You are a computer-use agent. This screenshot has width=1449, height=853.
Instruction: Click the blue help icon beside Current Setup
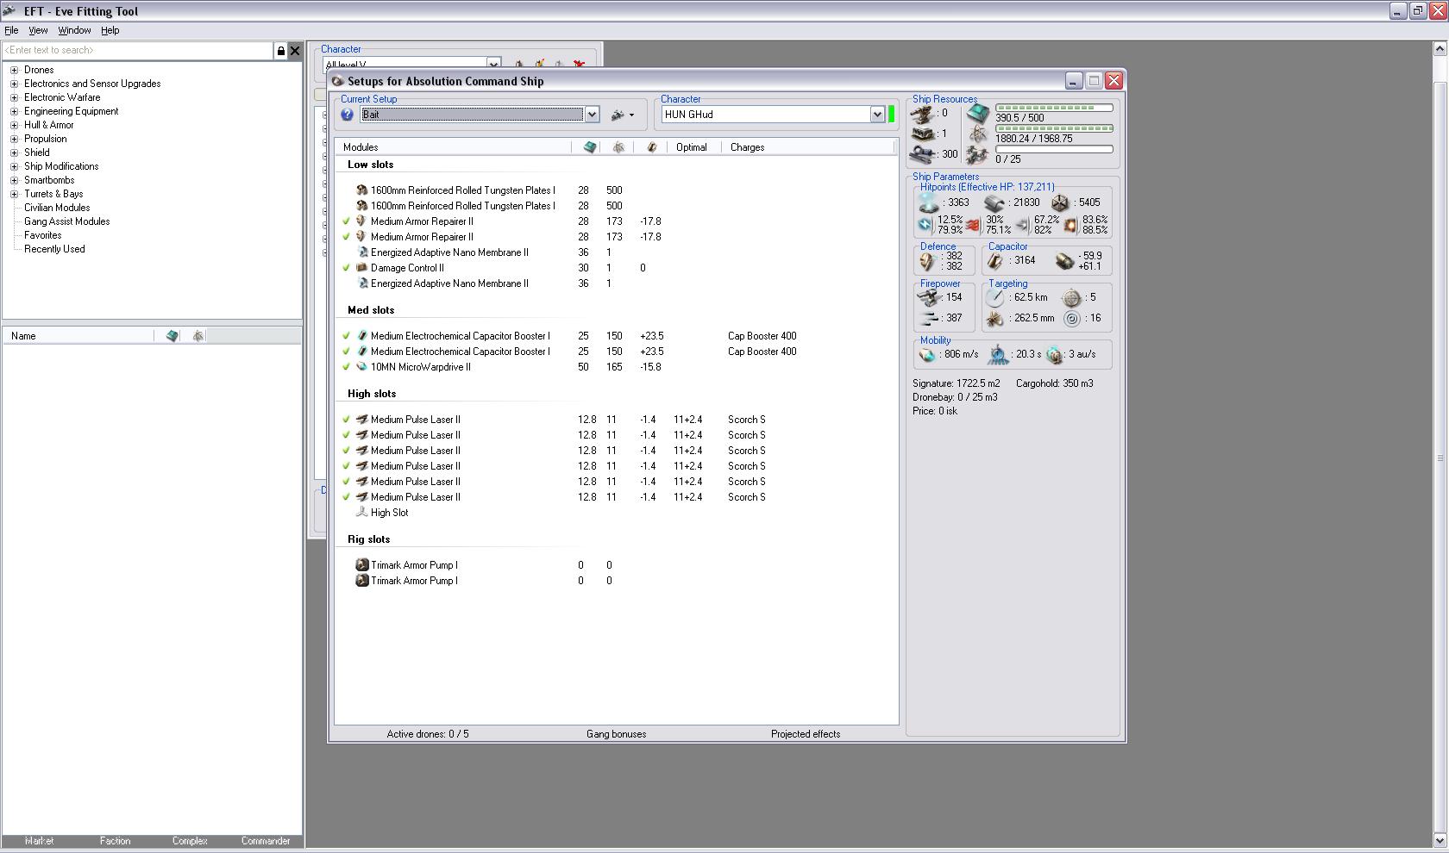click(x=347, y=115)
